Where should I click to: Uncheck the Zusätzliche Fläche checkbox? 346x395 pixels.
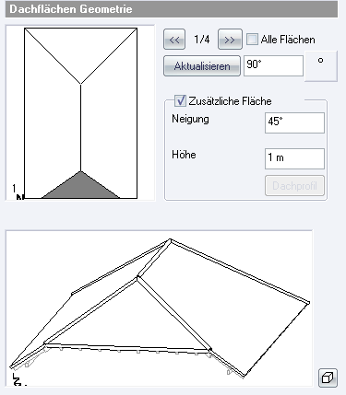click(180, 100)
